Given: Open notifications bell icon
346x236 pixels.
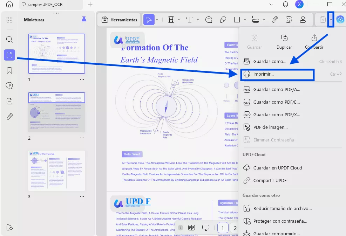Looking at the screenshot, I should coord(285,4).
